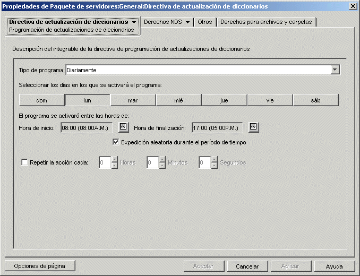Screen dimensions: 360x276
Task: Expand the Derechos NDS tab dropdown arrow
Action: coord(187,22)
